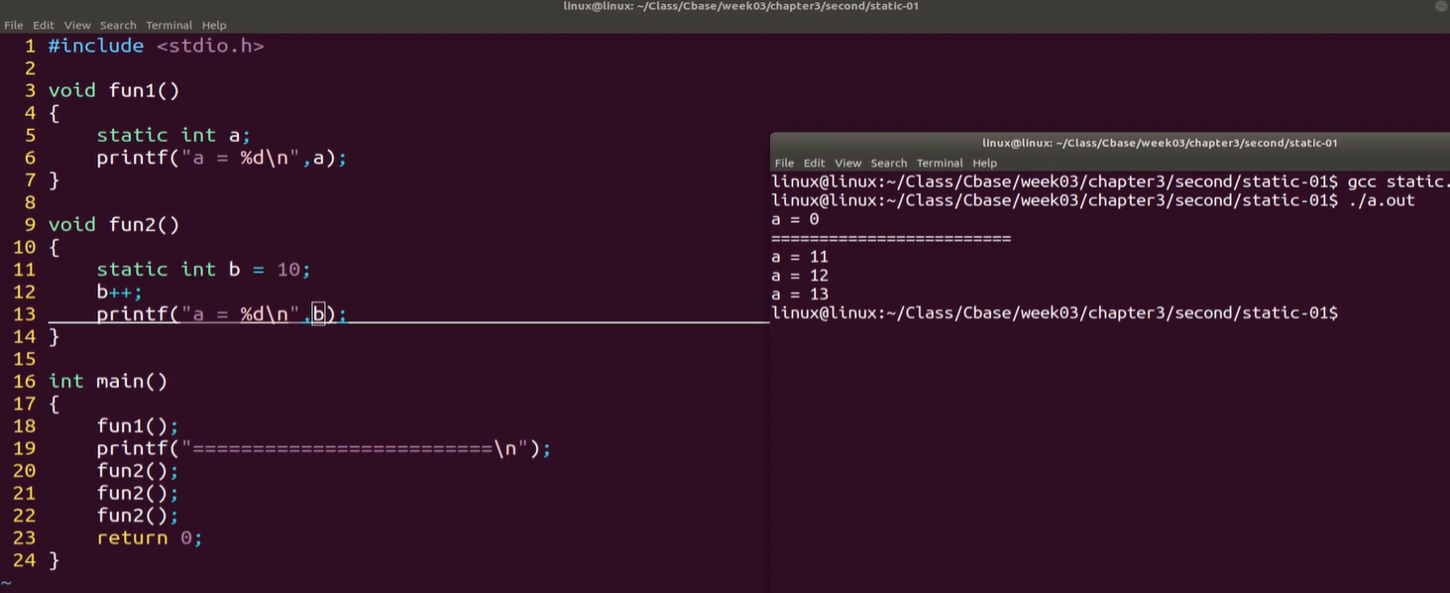Click opening brace on line 17
Viewport: 1450px width, 593px height.
tap(54, 405)
